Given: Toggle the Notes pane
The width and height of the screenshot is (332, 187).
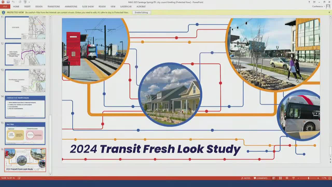Looking at the screenshot, I should (x=246, y=178).
